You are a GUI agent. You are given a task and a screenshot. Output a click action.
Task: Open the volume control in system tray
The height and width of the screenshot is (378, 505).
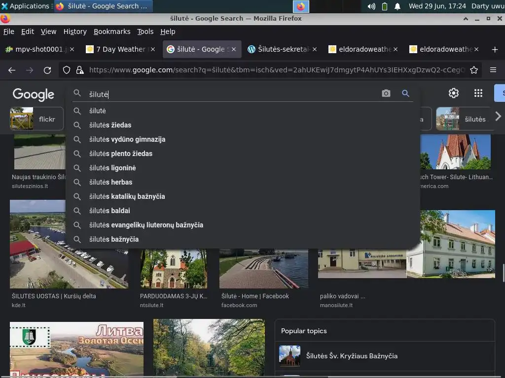(x=371, y=6)
